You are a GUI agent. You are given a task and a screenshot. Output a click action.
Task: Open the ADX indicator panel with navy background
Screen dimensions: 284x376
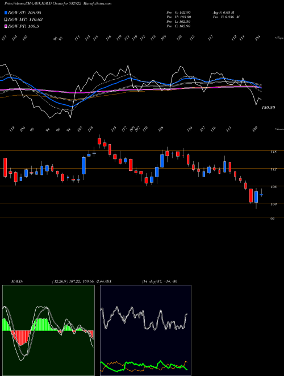tap(145, 330)
